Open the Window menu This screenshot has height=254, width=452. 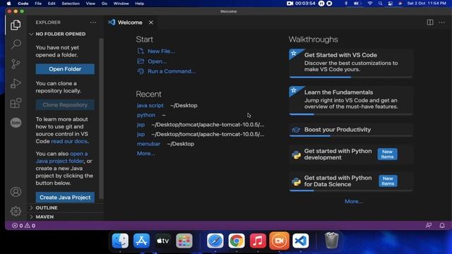tap(121, 4)
